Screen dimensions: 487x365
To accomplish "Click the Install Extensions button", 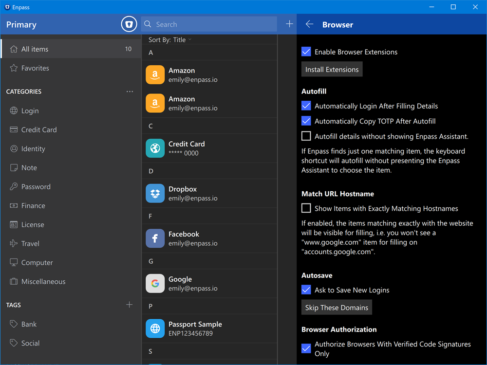I will click(332, 69).
